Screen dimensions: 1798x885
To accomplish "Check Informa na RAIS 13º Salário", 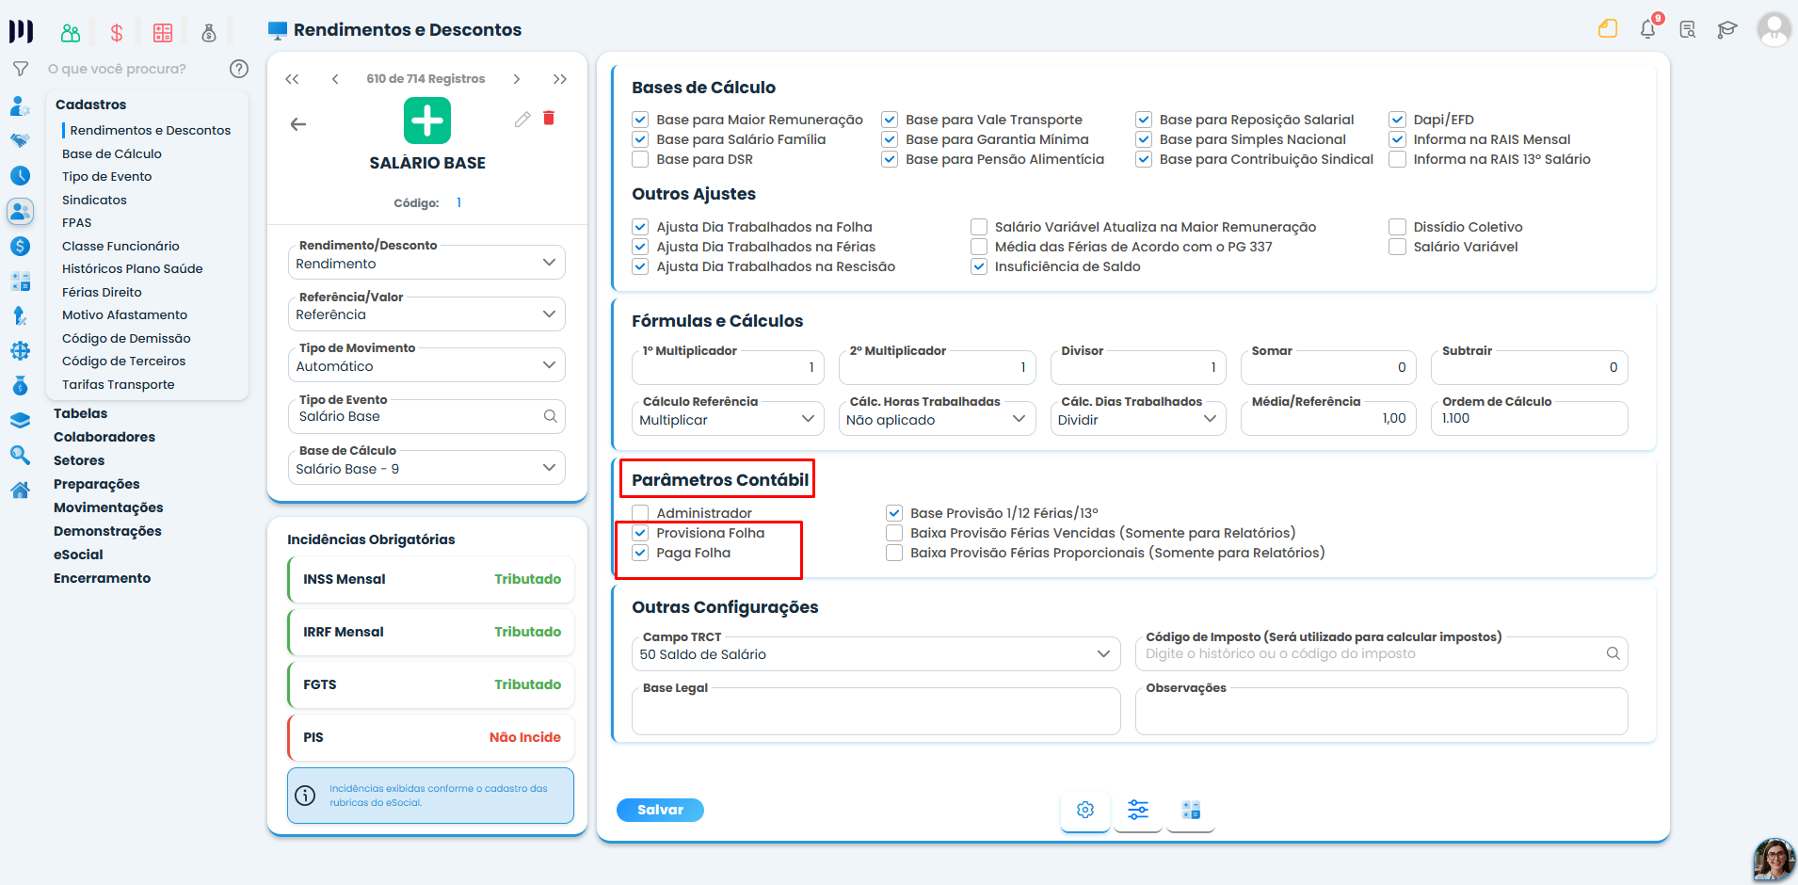I will point(1397,159).
